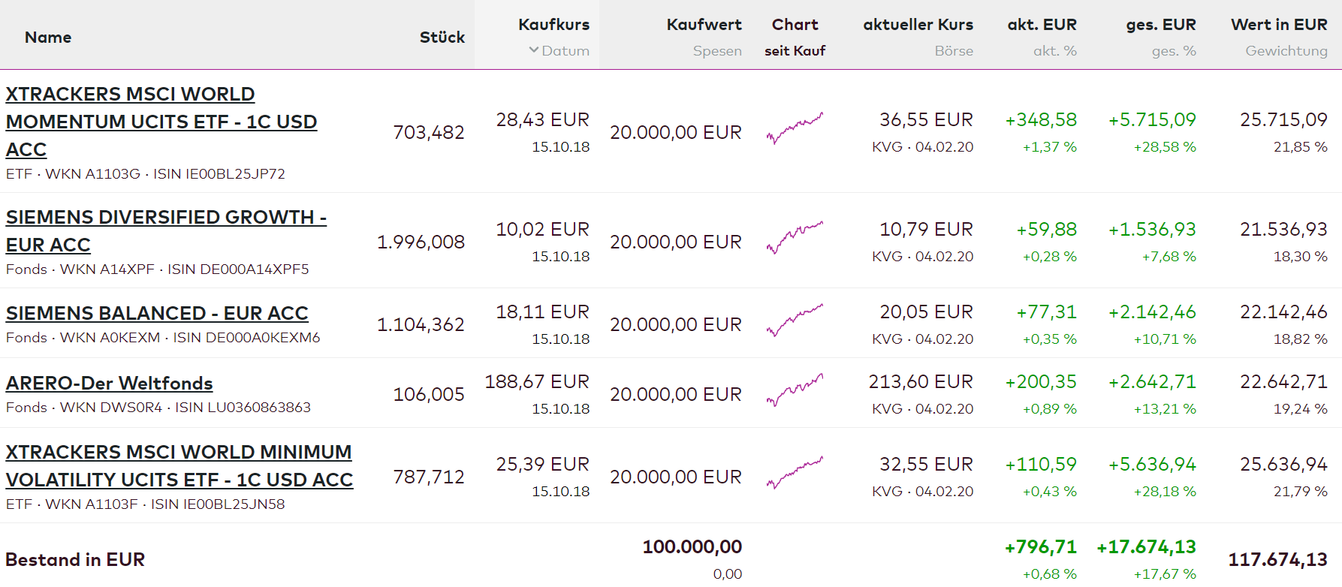
Task: Click the ARERO Weltfonds sparkline chart
Action: tap(795, 390)
